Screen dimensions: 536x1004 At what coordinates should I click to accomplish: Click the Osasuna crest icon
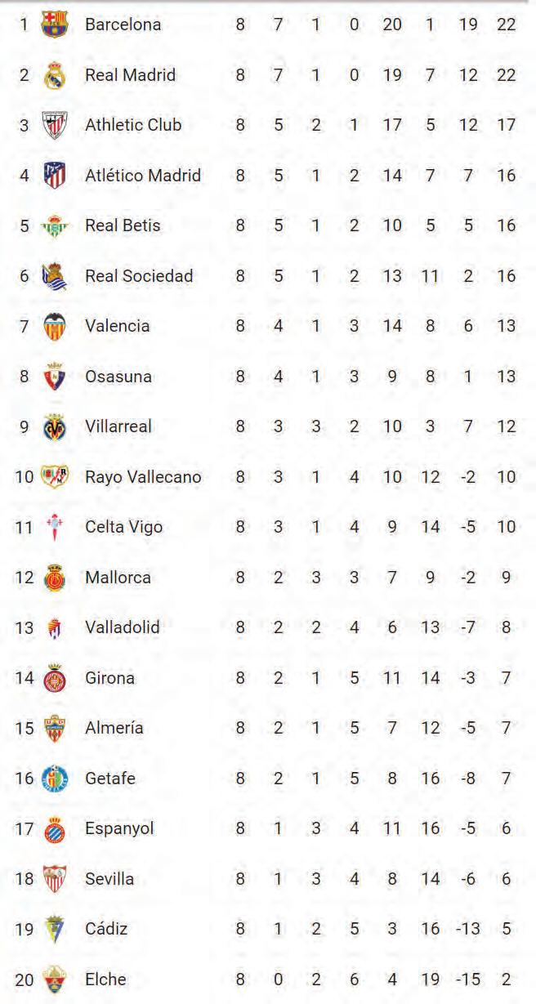point(55,377)
